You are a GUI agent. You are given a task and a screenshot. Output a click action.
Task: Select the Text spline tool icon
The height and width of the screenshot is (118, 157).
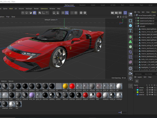(x=131, y=30)
